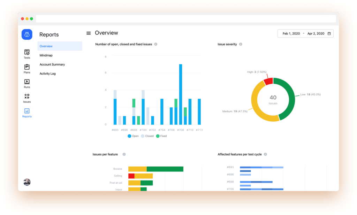Open the calendar icon in the date picker
This screenshot has height=215, width=357.
pyautogui.click(x=328, y=33)
